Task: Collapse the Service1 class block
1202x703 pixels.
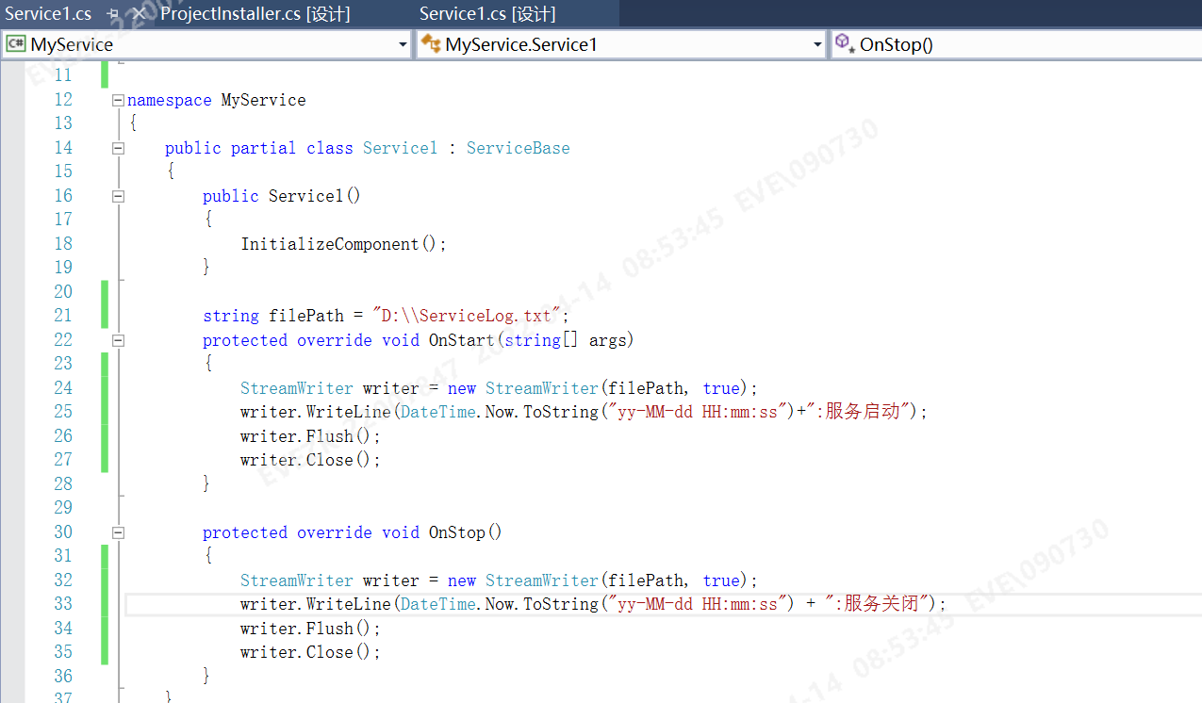Action: click(x=118, y=148)
